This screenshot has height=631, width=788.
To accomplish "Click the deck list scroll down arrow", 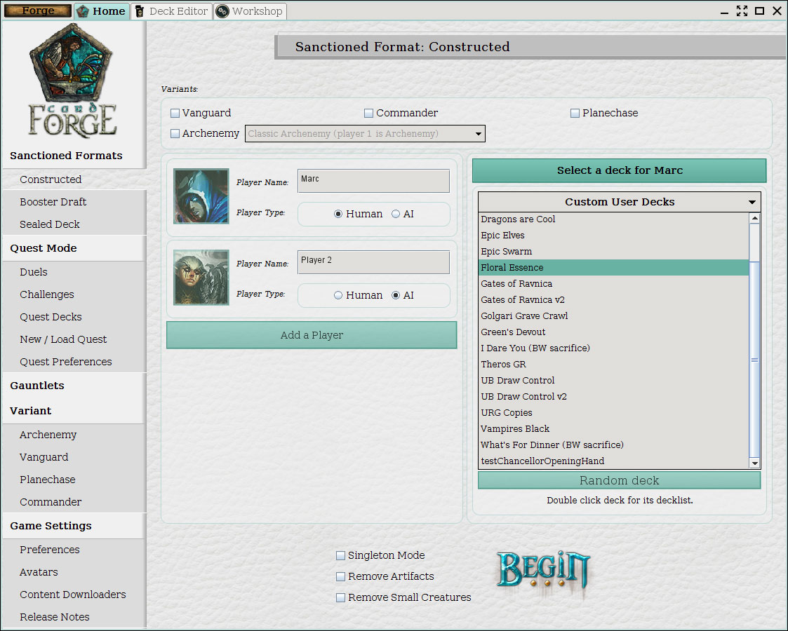I will coord(755,463).
